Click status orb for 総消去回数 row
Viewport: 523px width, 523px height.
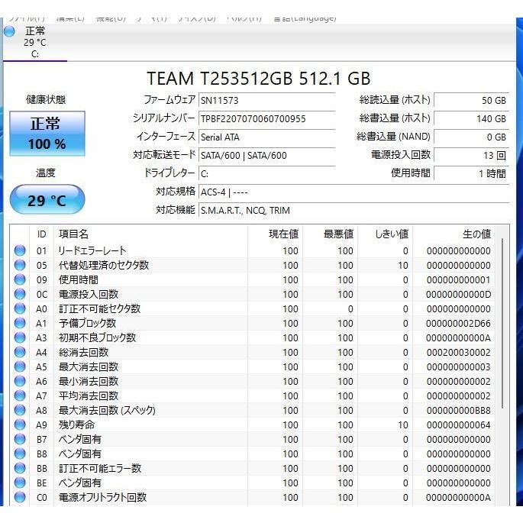[20, 352]
